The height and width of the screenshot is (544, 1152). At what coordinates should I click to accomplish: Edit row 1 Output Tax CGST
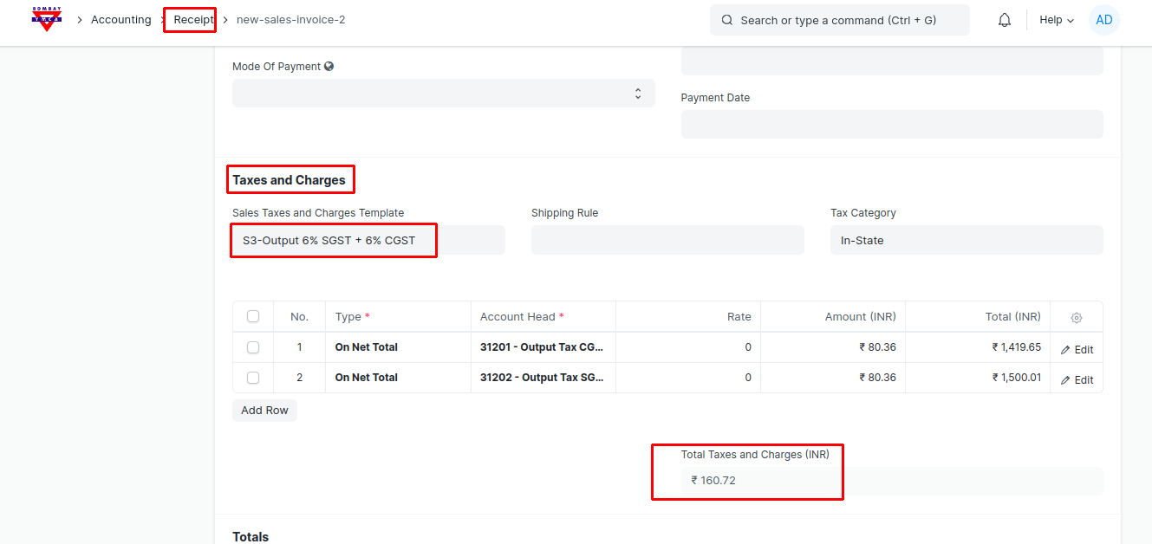(1077, 350)
